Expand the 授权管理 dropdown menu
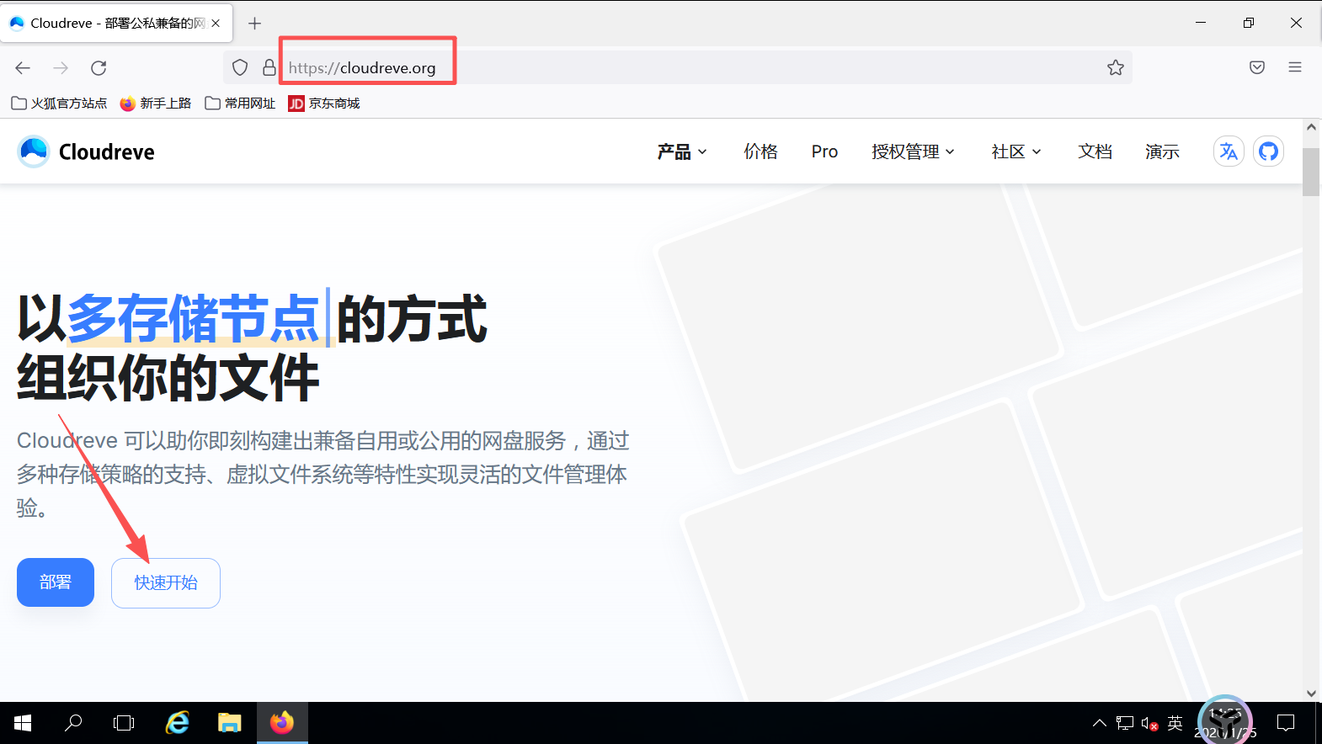The image size is (1322, 744). 913,151
